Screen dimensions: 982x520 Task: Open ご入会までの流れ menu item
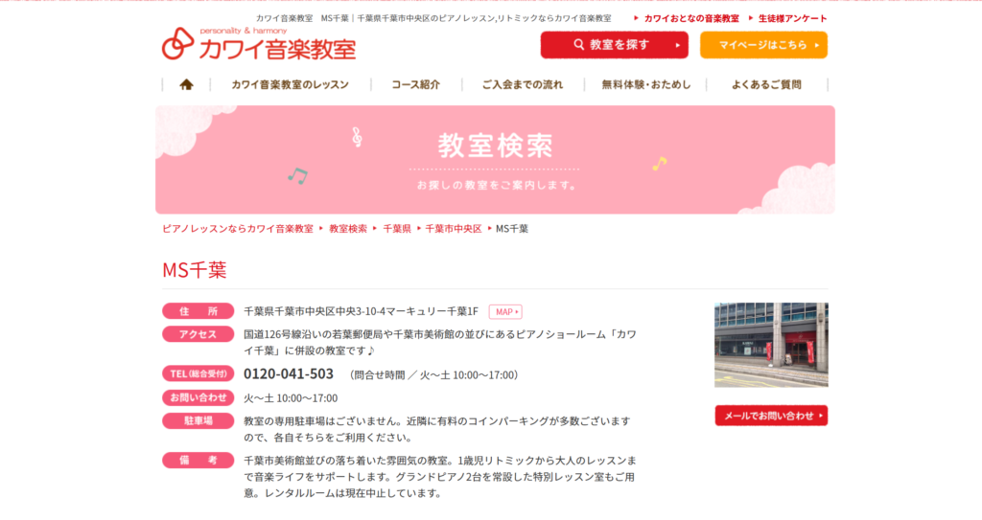pyautogui.click(x=523, y=84)
